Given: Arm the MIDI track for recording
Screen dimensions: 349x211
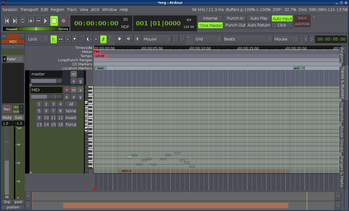Looking at the screenshot, I should coord(67,90).
